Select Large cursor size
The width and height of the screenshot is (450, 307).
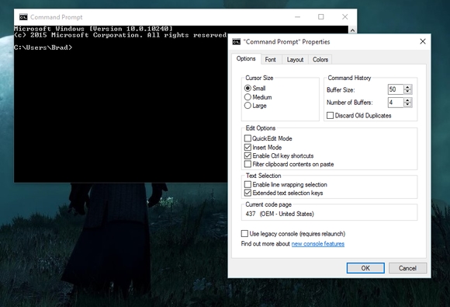247,106
